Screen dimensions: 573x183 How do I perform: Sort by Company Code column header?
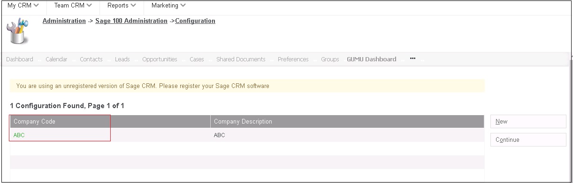click(34, 122)
